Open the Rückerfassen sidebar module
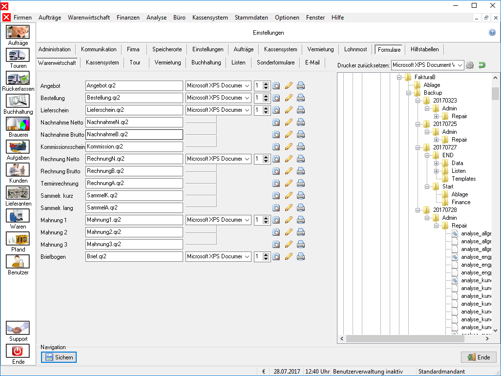The width and height of the screenshot is (501, 376). [x=18, y=81]
